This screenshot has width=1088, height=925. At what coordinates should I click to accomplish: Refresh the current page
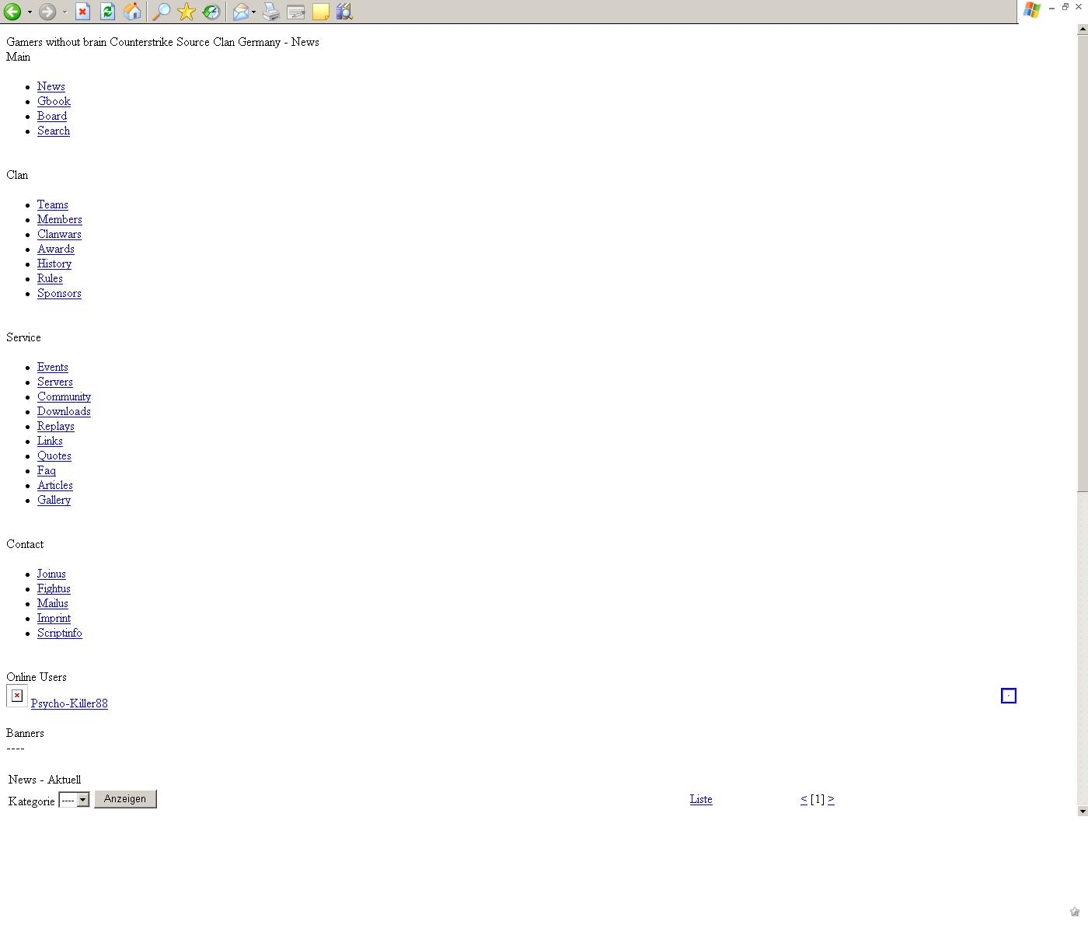107,12
